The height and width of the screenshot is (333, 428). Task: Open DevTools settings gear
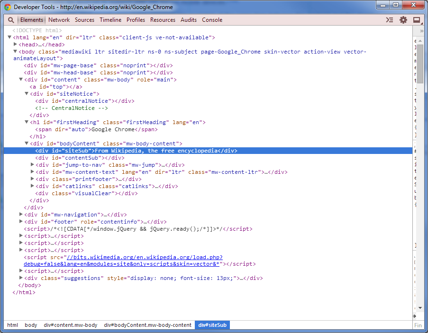click(x=403, y=20)
